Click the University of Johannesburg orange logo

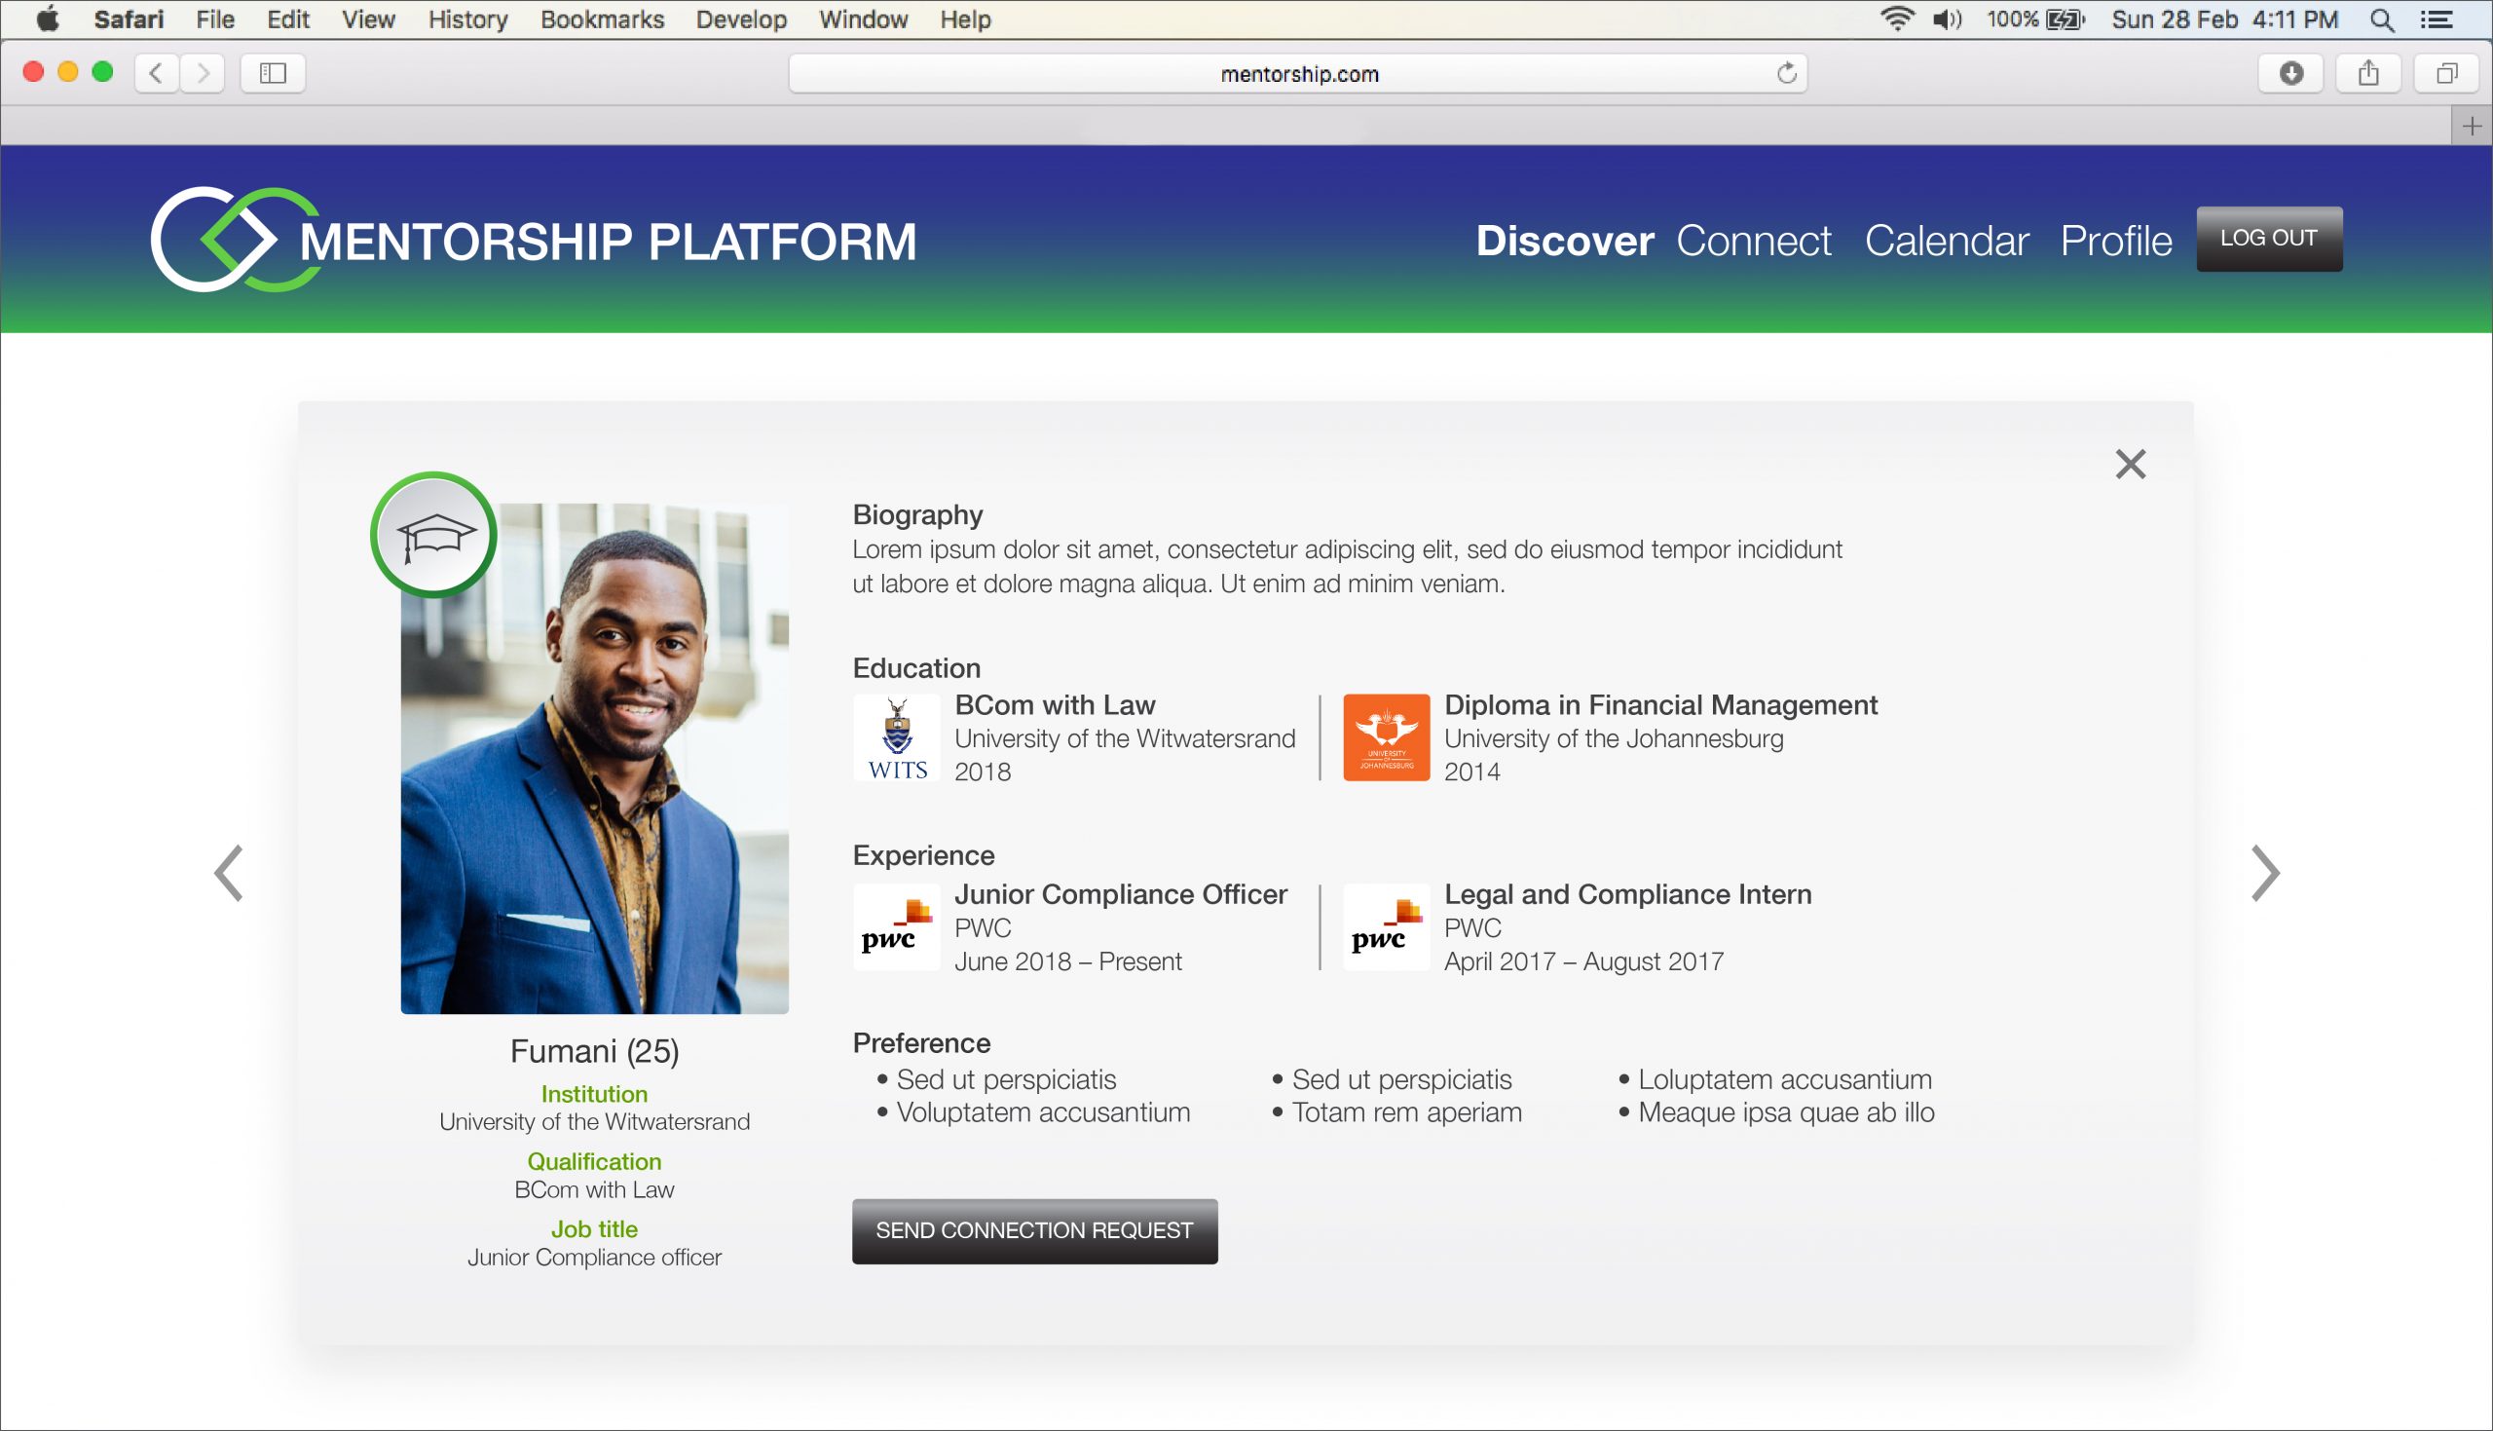(x=1386, y=738)
